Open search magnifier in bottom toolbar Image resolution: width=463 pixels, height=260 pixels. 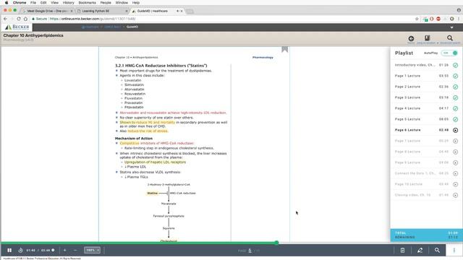click(x=437, y=251)
